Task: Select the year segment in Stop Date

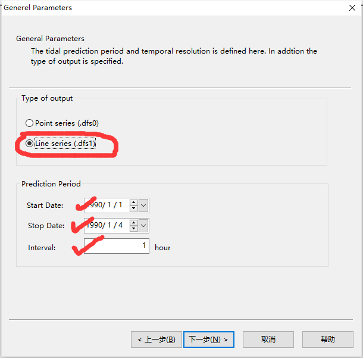Action: click(95, 226)
